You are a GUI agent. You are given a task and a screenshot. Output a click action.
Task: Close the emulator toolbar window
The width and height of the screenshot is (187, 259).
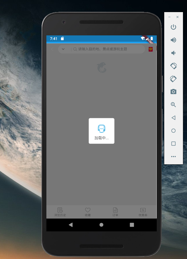point(177,17)
